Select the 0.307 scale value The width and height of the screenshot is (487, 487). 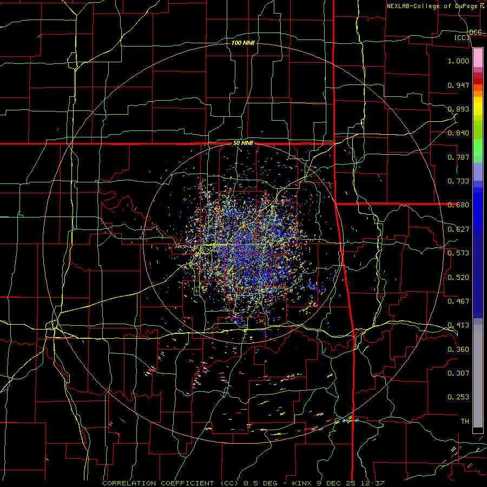[x=458, y=373]
